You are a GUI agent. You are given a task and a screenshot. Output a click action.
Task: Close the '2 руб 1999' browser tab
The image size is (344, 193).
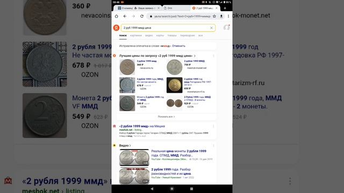(x=217, y=8)
